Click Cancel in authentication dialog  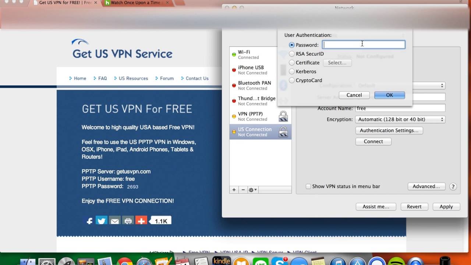click(354, 95)
